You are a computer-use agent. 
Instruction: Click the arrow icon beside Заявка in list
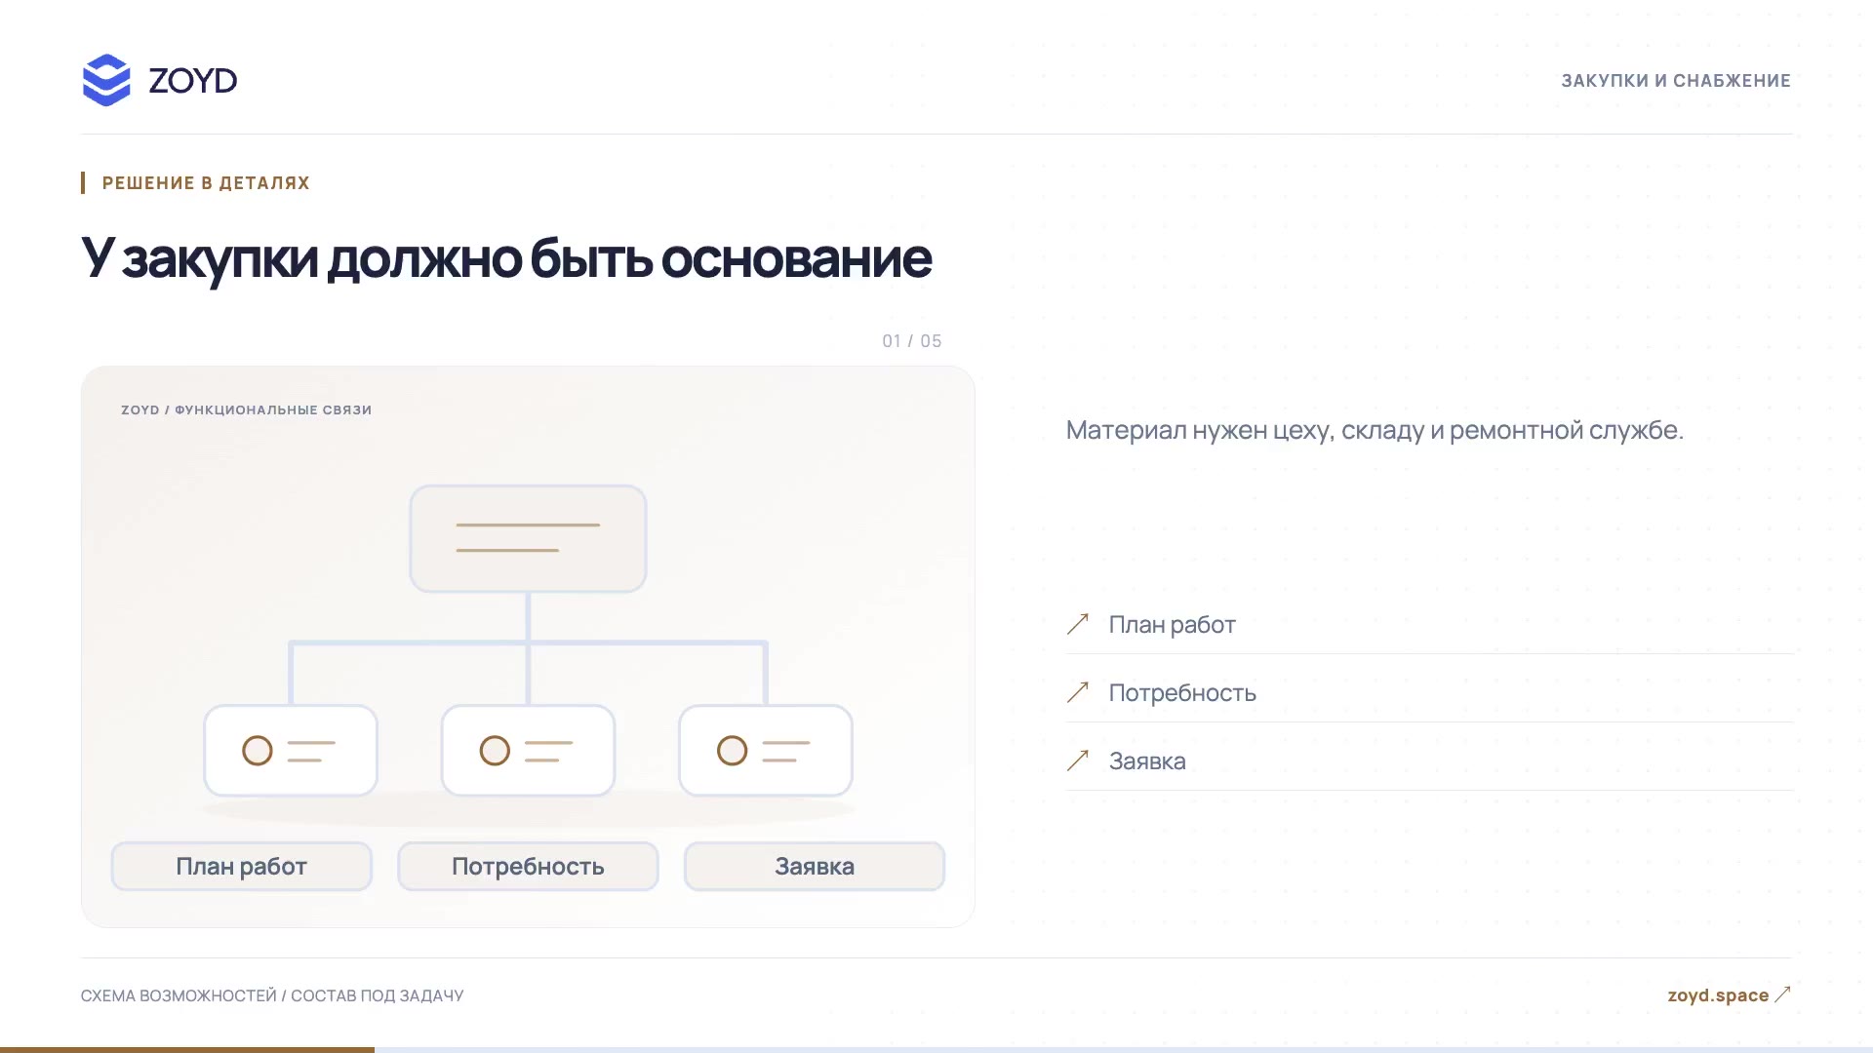tap(1078, 760)
